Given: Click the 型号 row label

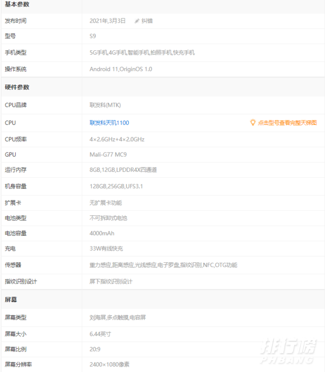Looking at the screenshot, I should click(10, 36).
